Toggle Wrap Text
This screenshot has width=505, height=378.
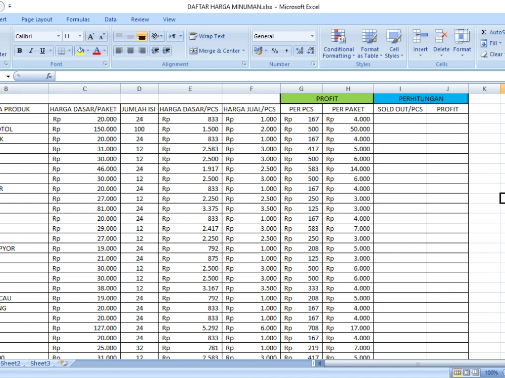[207, 36]
